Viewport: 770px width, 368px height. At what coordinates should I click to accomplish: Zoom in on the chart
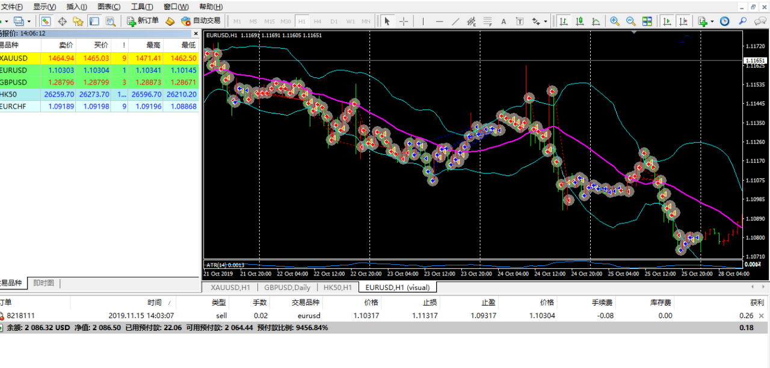614,21
